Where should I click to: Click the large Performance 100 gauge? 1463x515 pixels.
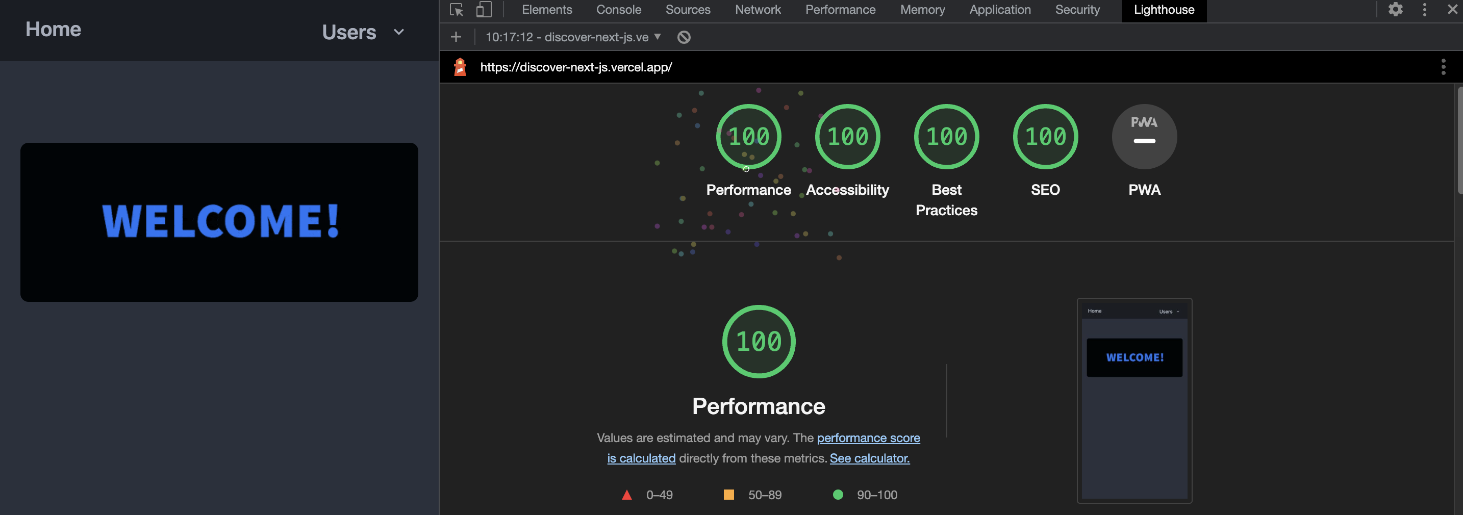click(x=758, y=341)
